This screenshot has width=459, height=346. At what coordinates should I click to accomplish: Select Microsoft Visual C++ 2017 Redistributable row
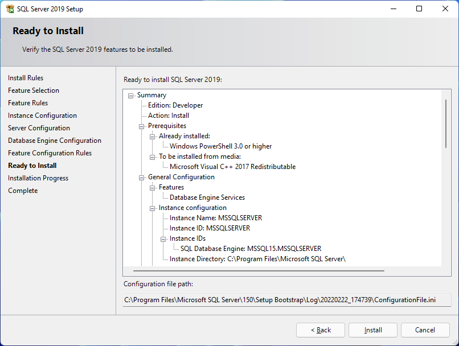233,167
